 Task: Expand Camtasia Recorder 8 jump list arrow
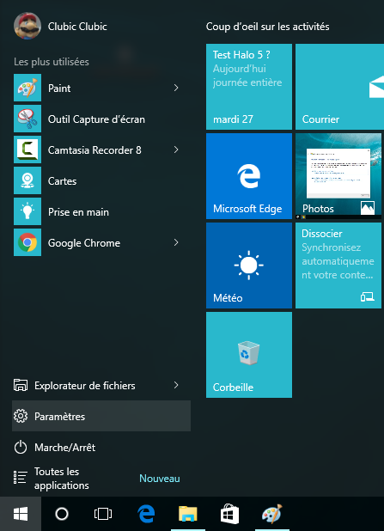click(x=176, y=150)
